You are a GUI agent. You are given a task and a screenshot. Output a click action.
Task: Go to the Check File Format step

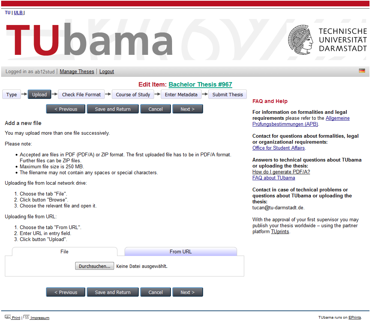pos(82,94)
